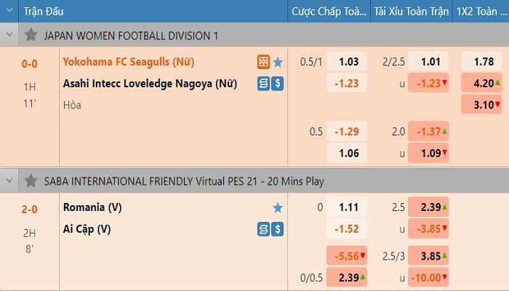This screenshot has height=291, width=509.
Task: Select under odds -10.00 for Romania match
Action: click(428, 278)
